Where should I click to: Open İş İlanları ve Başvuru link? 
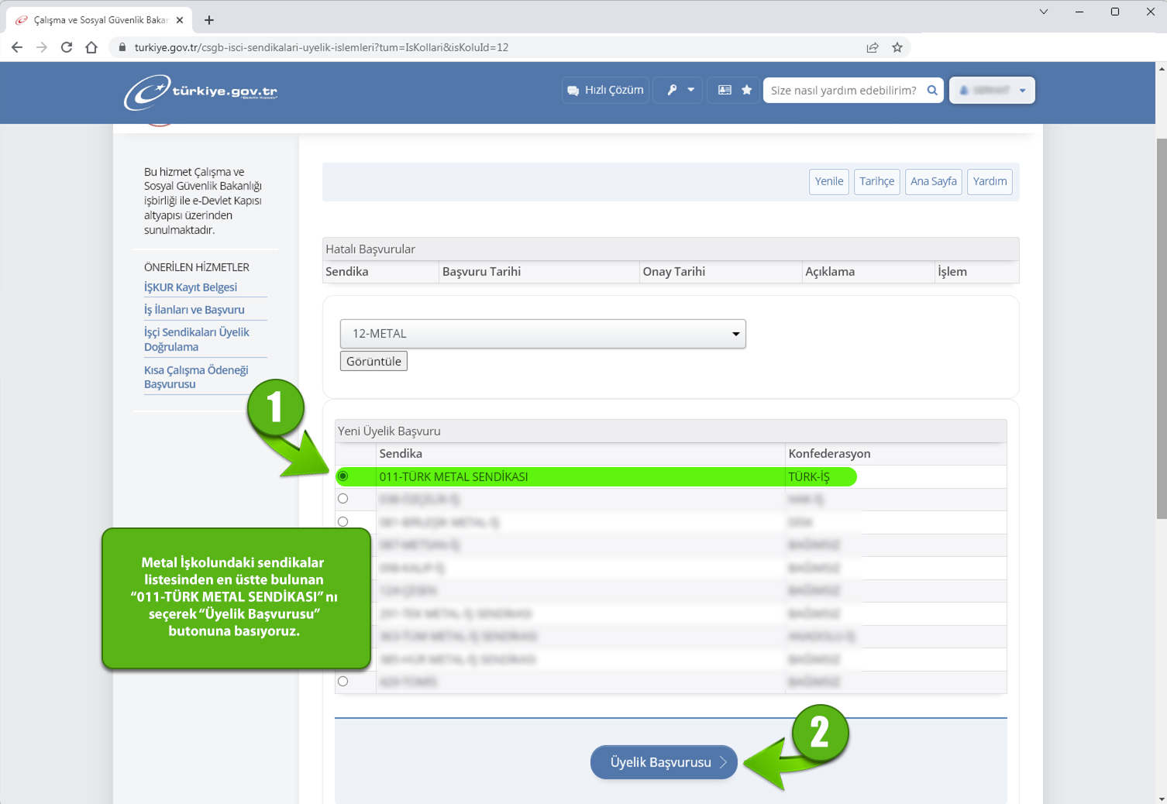(194, 310)
